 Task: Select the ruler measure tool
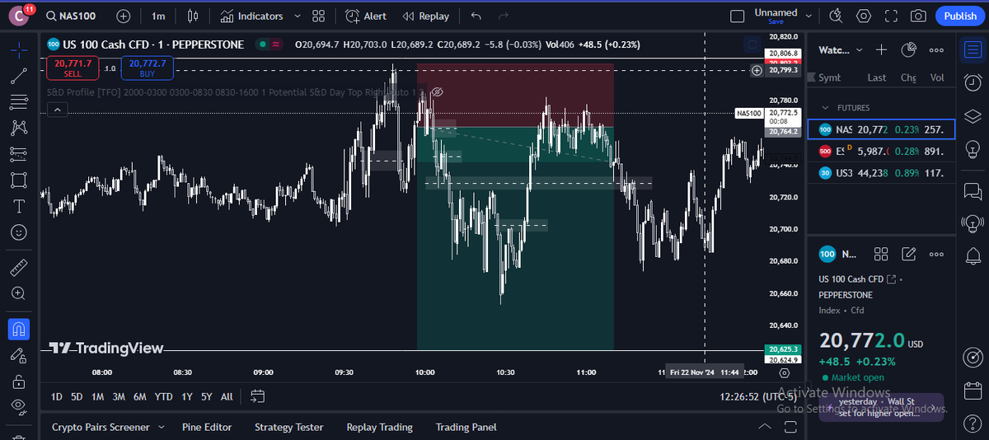coord(19,267)
